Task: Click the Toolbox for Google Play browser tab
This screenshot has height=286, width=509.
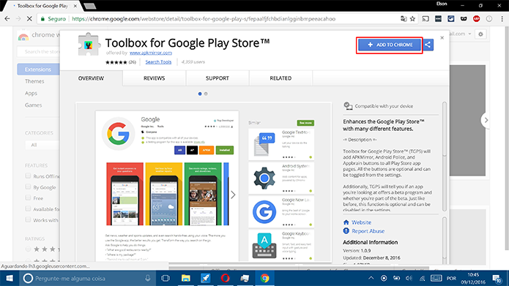Action: 42,6
